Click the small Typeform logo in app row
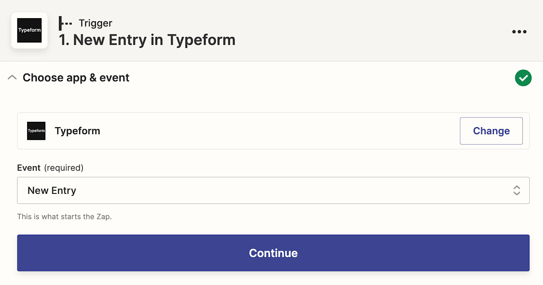Screen dimensions: 543x285 click(x=36, y=131)
